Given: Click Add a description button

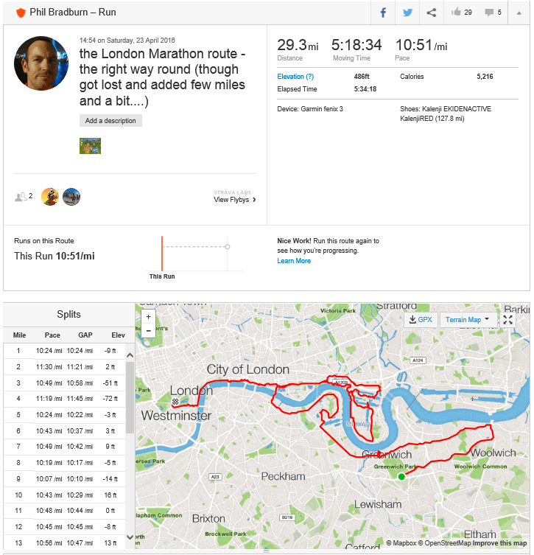Looking at the screenshot, I should pyautogui.click(x=110, y=121).
